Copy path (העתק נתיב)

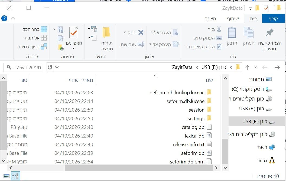coord(207,38)
